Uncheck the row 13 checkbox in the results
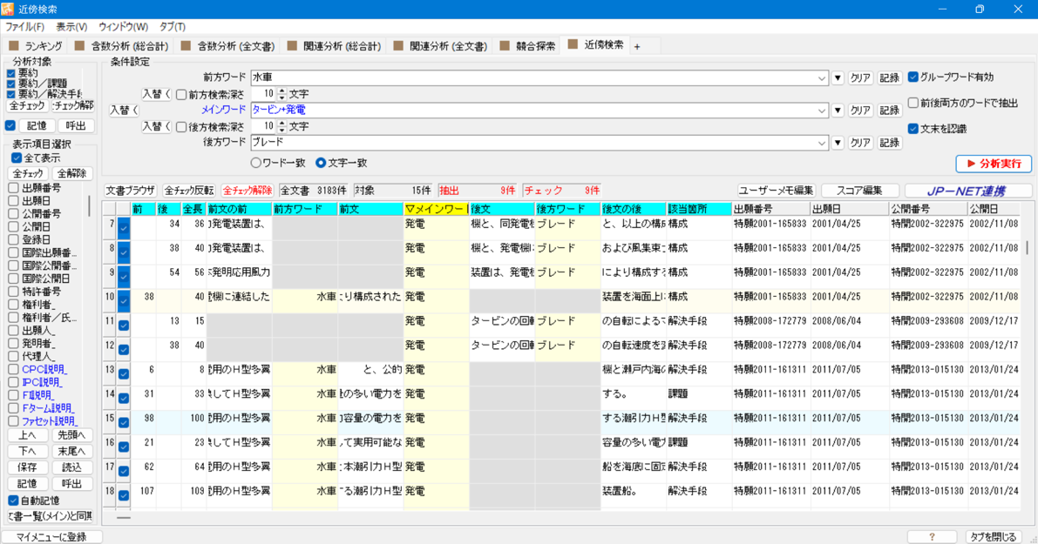The image size is (1038, 544). (x=124, y=373)
